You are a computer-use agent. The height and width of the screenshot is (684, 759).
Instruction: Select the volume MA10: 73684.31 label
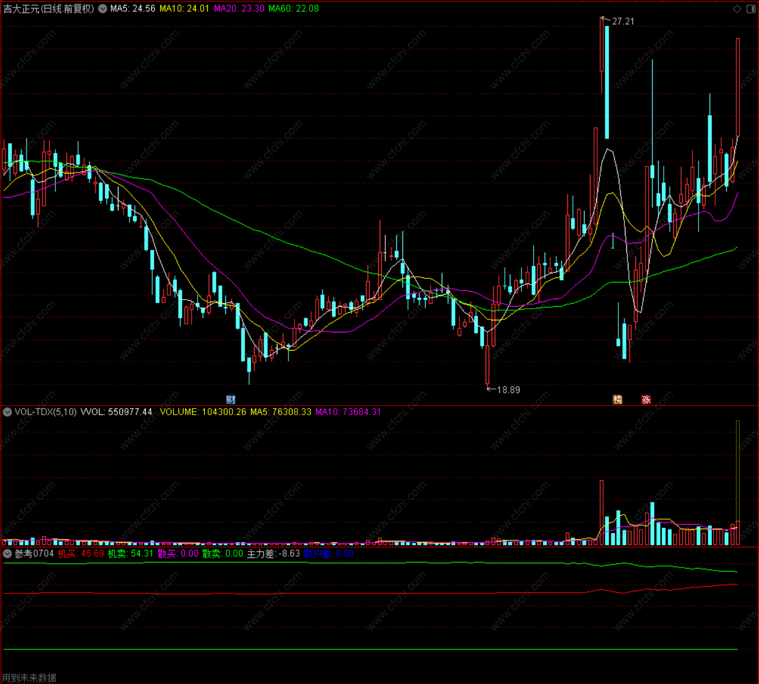coord(348,412)
